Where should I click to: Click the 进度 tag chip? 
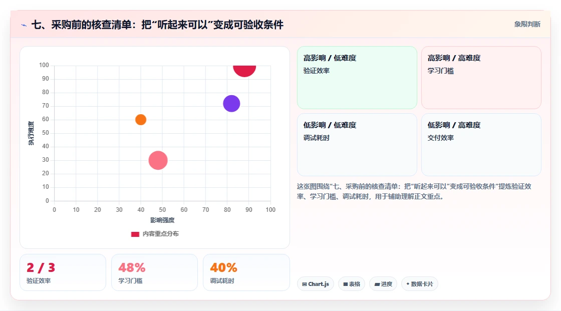[x=383, y=284]
